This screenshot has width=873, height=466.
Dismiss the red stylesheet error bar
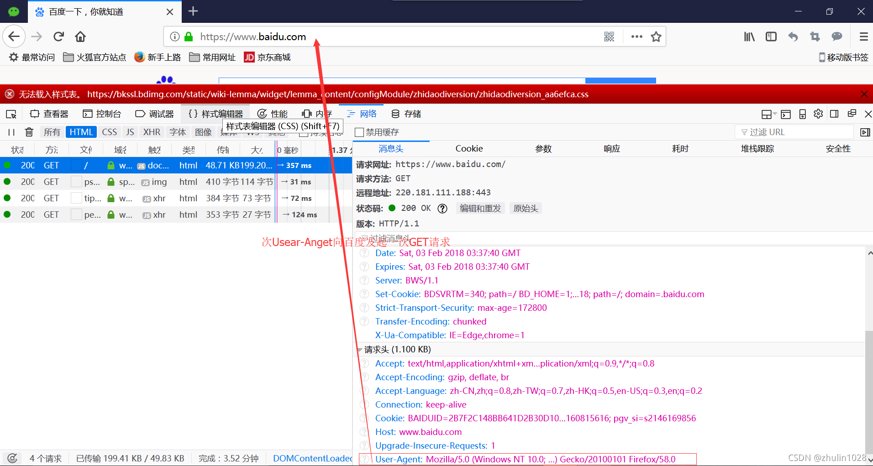pyautogui.click(x=864, y=94)
